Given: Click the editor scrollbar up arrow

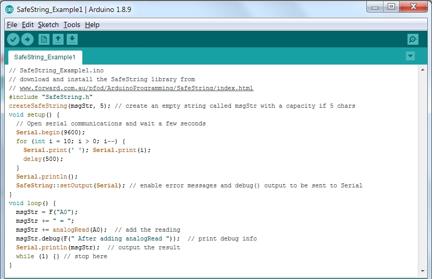Looking at the screenshot, I should pyautogui.click(x=423, y=70).
